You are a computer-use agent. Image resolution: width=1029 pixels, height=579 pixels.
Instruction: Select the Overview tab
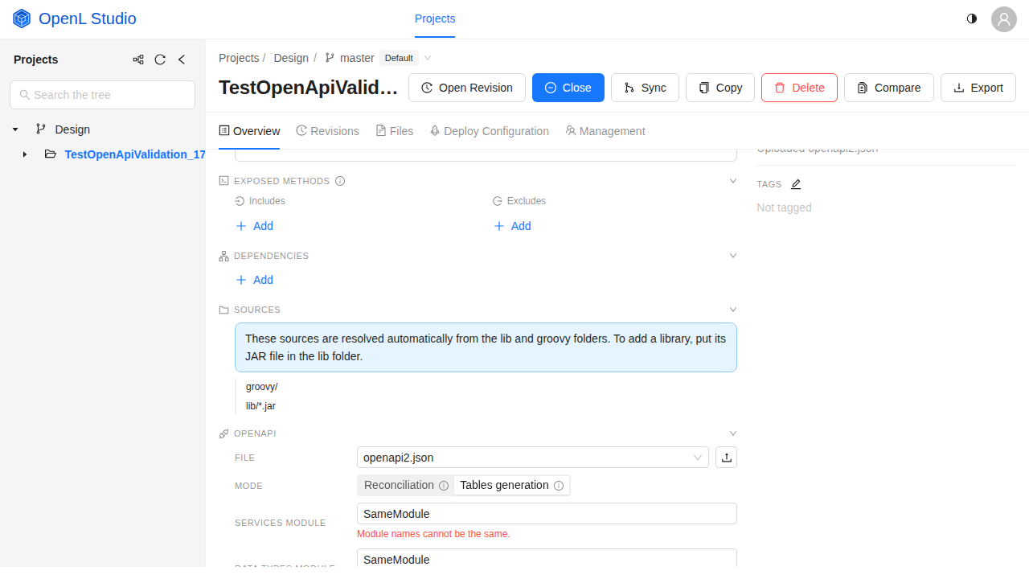[x=249, y=131]
